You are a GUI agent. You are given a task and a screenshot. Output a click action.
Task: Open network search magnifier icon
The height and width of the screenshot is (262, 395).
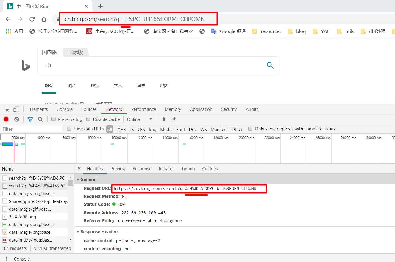pos(40,119)
